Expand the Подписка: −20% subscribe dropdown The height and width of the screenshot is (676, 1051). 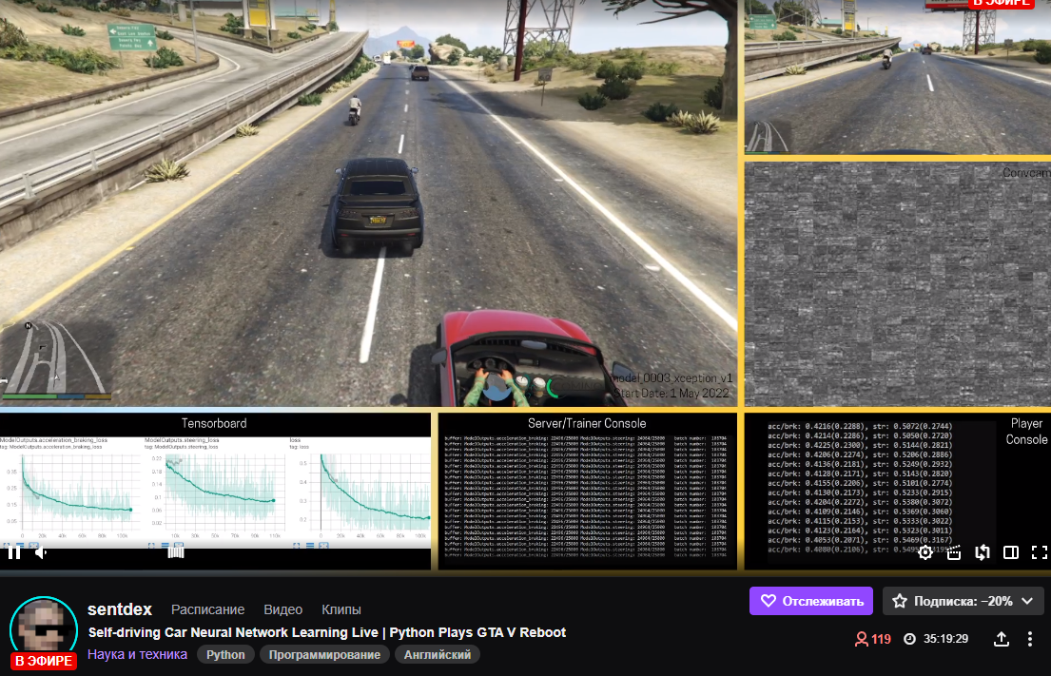click(963, 601)
